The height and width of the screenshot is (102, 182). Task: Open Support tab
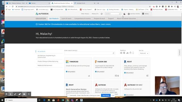point(111,18)
